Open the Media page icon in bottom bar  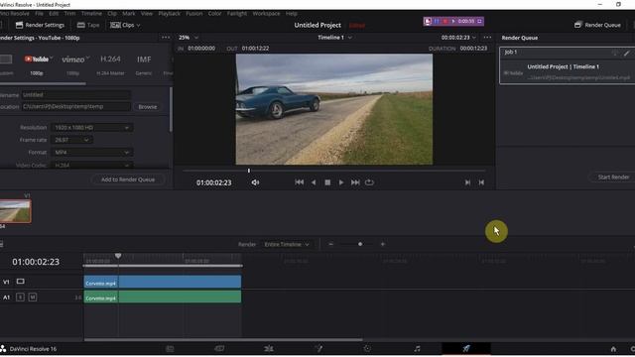pyautogui.click(x=170, y=348)
